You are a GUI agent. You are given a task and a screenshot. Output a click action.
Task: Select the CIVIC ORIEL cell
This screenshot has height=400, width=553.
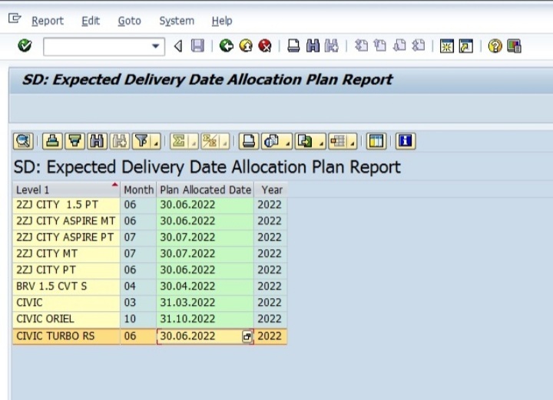pos(66,319)
